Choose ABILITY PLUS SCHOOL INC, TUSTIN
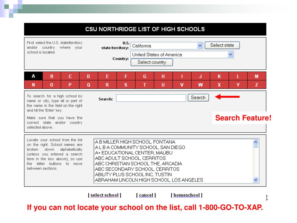Screen dimensions: 297x223 [x=173, y=175]
